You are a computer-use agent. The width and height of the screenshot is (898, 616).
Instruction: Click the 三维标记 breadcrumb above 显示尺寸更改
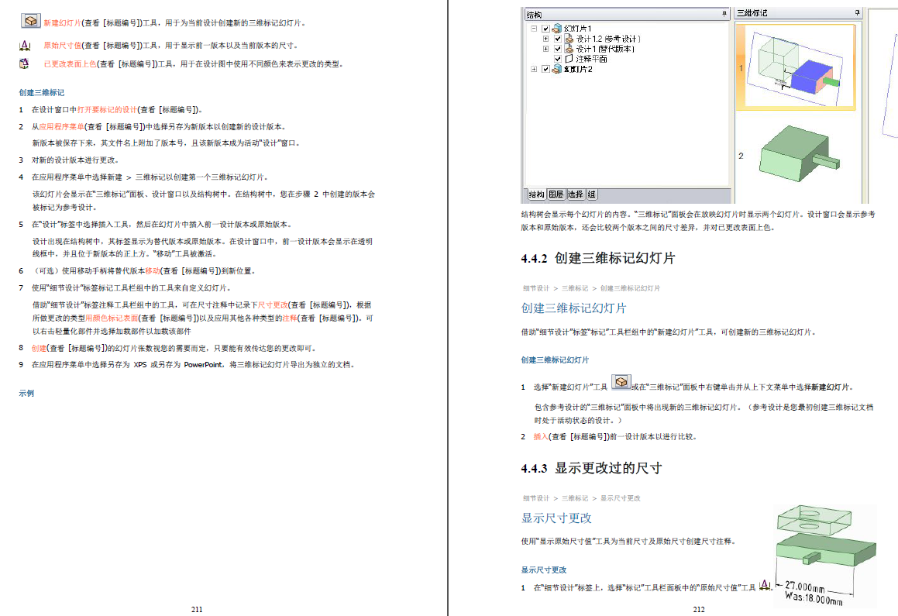pyautogui.click(x=574, y=498)
